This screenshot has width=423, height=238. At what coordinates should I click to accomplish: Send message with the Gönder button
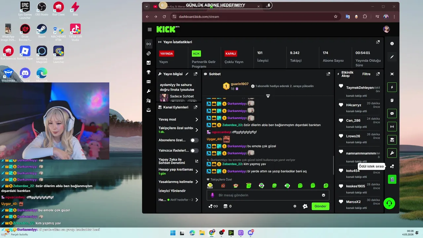(x=320, y=206)
